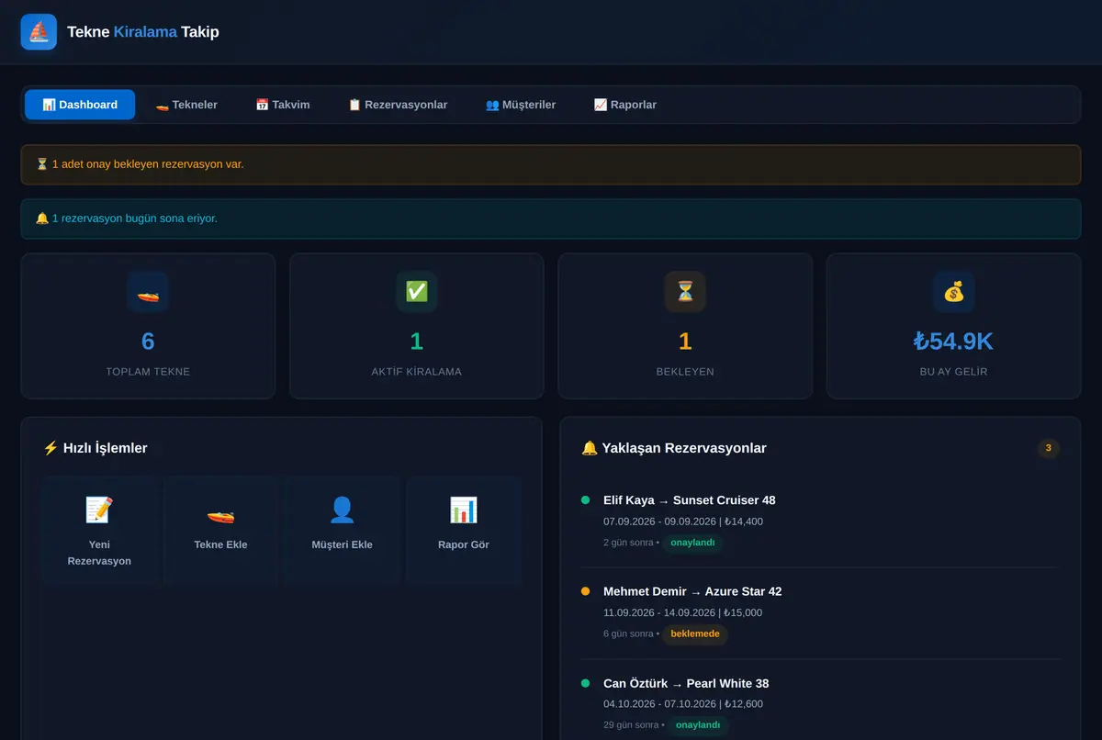Click the green status dot for Can Öztürk

tap(586, 683)
